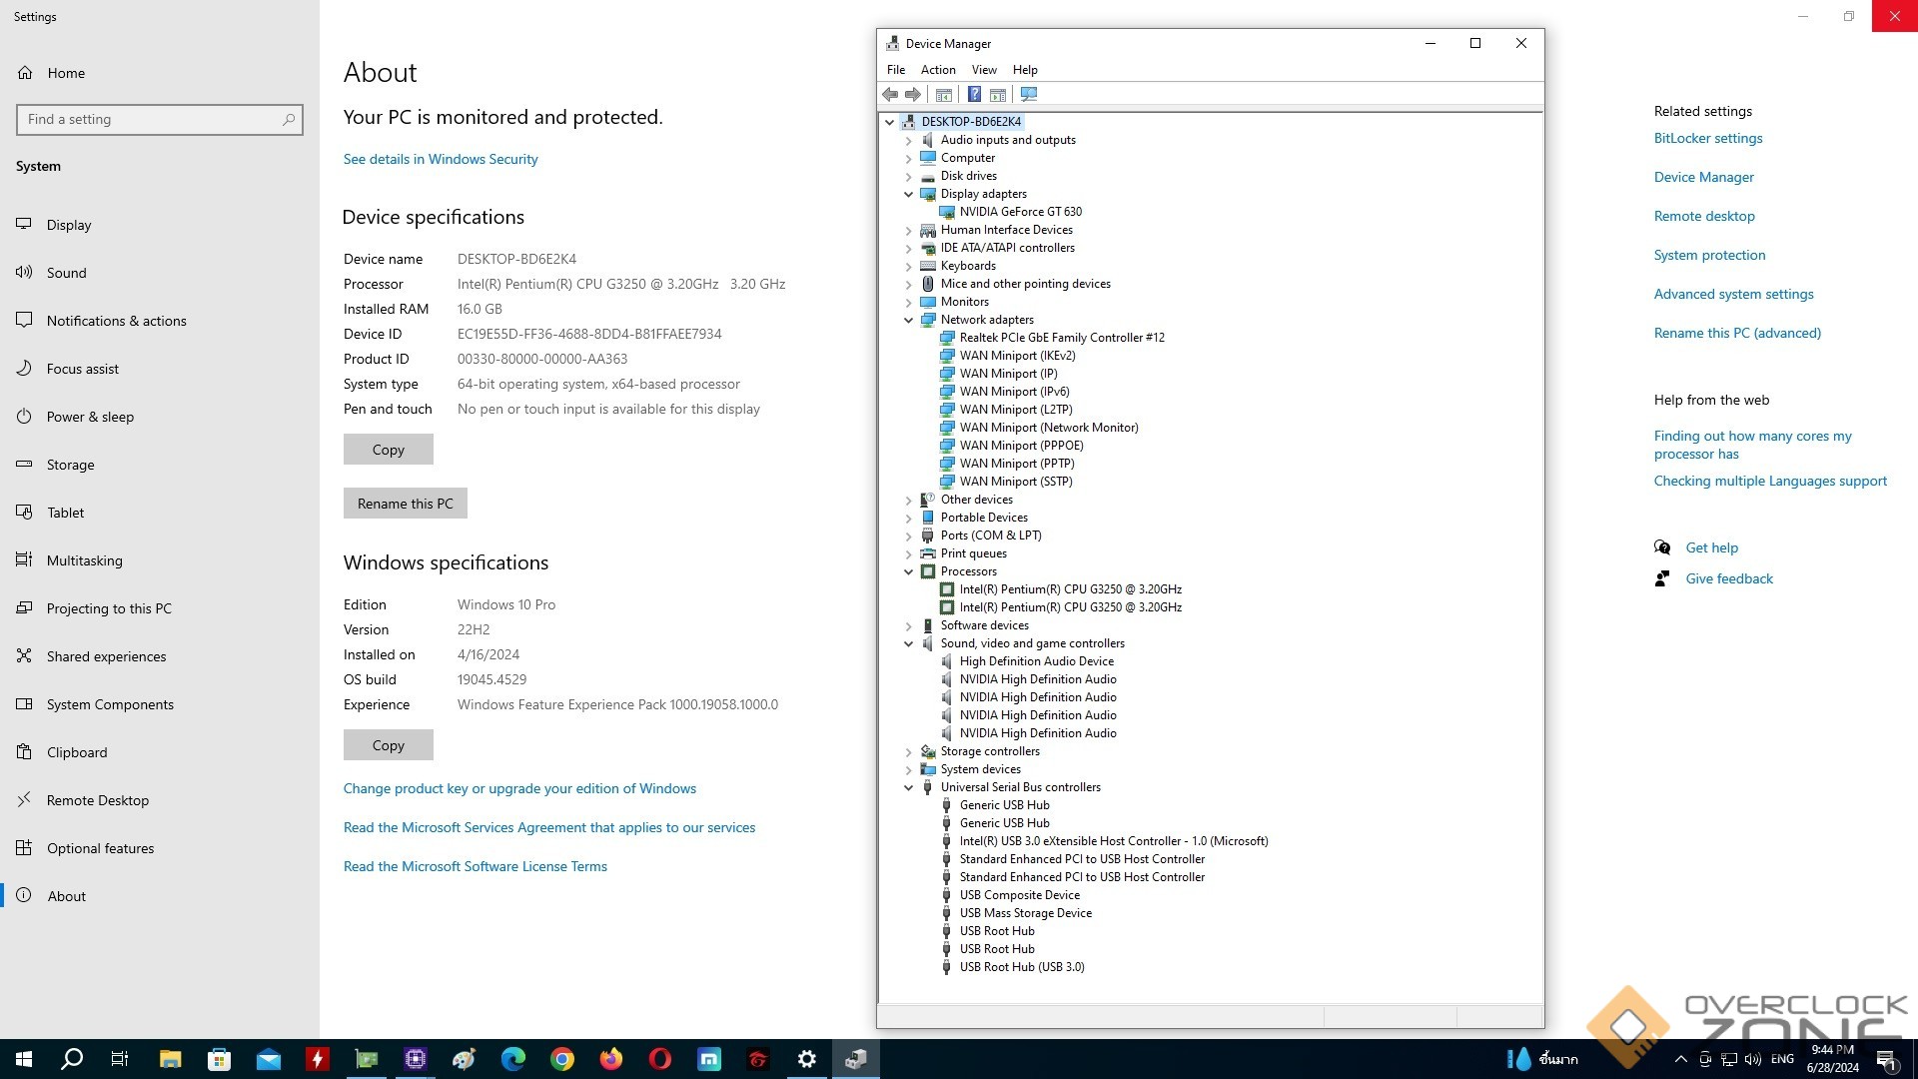The height and width of the screenshot is (1079, 1918).
Task: Open Storage settings in the sidebar
Action: click(x=70, y=465)
